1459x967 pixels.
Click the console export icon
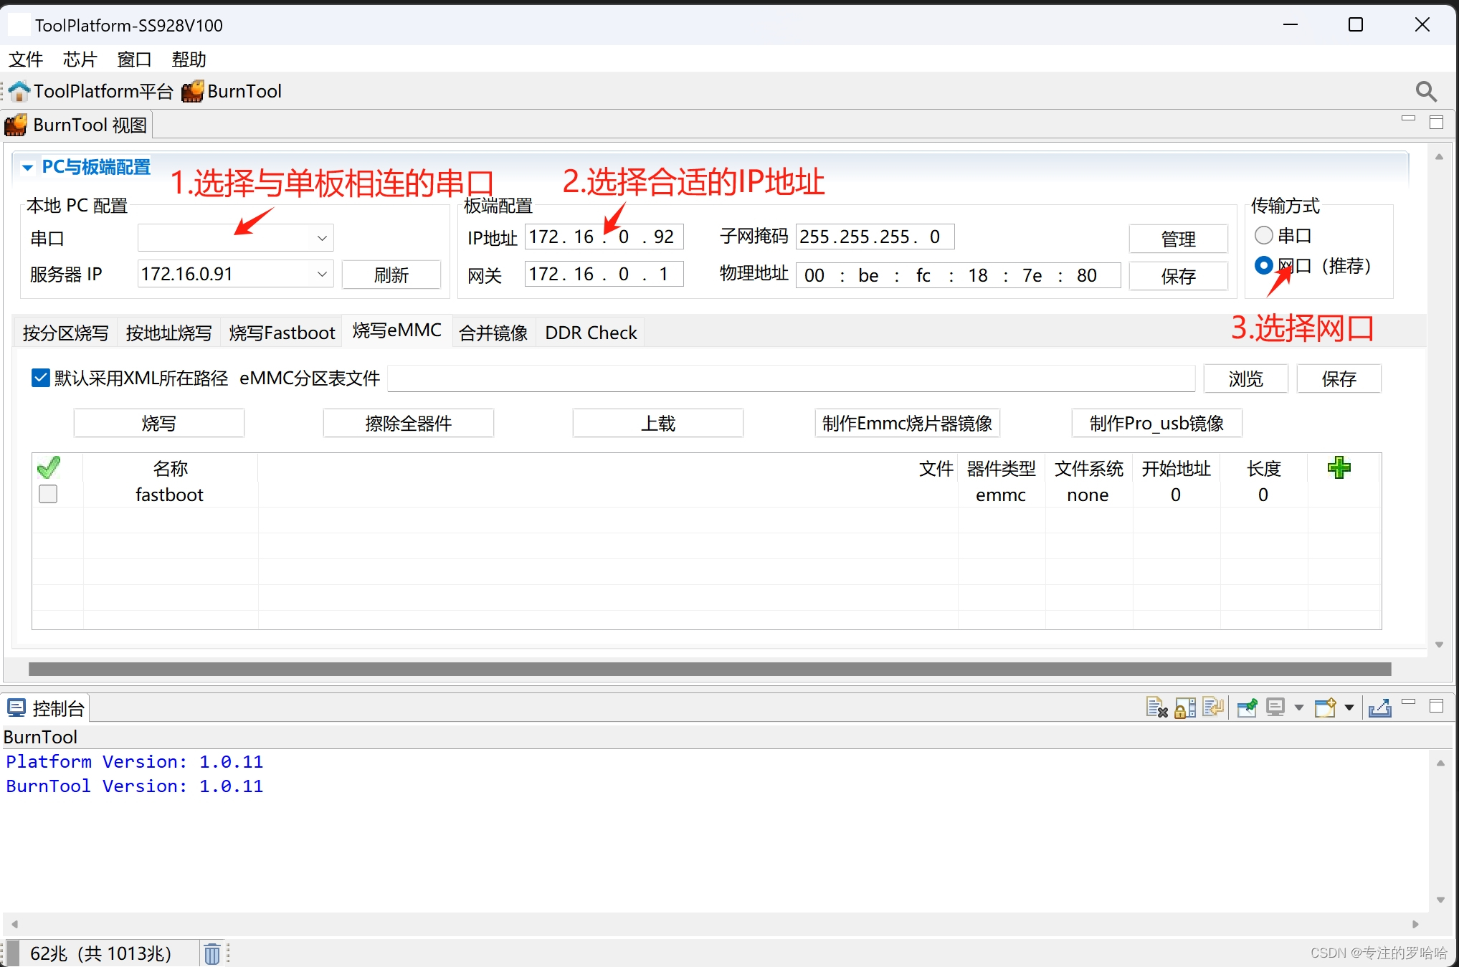click(x=1379, y=708)
